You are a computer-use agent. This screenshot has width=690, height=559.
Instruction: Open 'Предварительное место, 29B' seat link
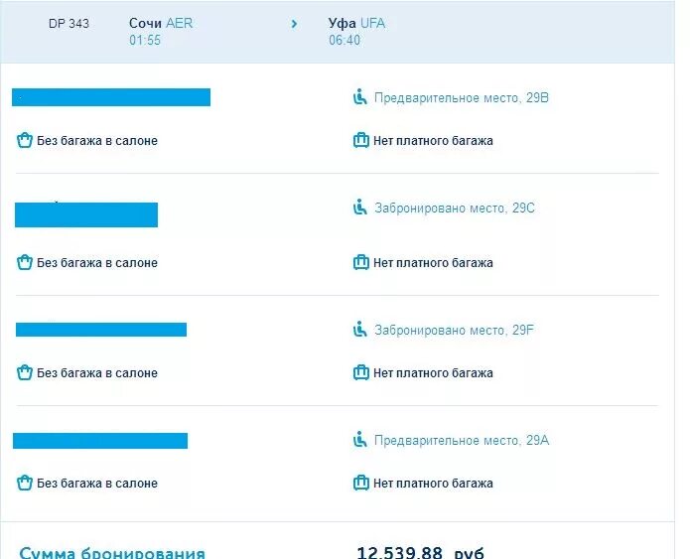[462, 97]
